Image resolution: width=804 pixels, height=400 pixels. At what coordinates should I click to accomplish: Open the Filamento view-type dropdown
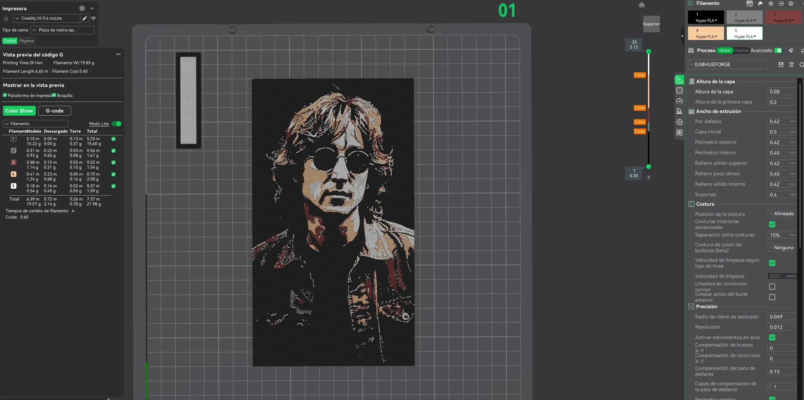(36, 124)
